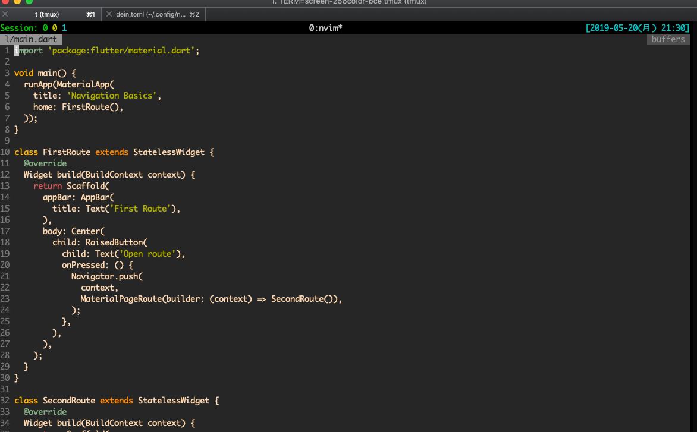Viewport: 697px width, 432px height.
Task: Click the buffers indicator label
Action: pos(667,39)
